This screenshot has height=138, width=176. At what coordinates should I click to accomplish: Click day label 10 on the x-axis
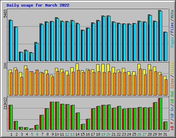point(57,134)
